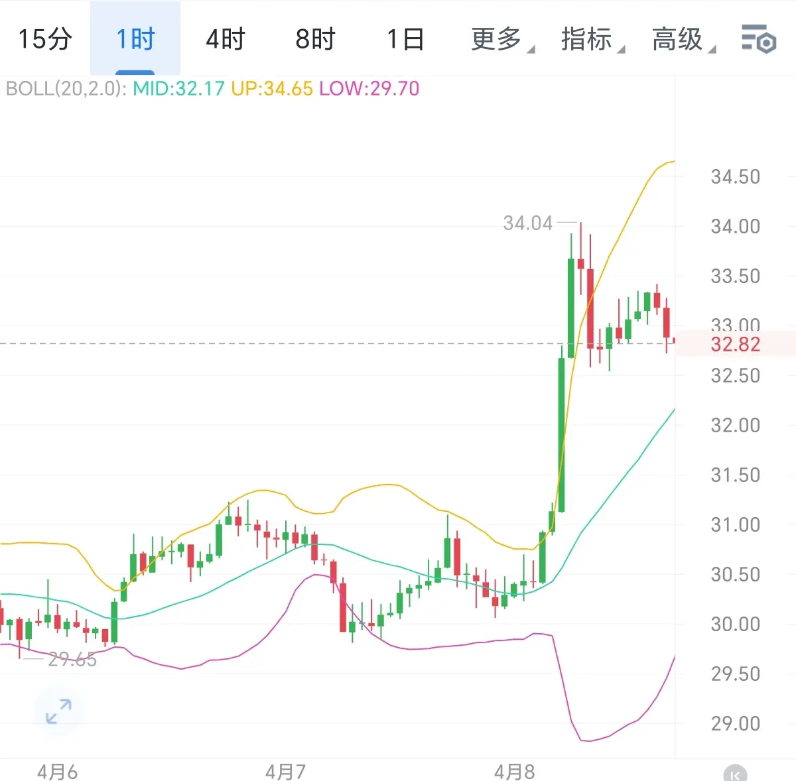Tap the 34.00 price axis label
The height and width of the screenshot is (781, 796).
[x=735, y=227]
